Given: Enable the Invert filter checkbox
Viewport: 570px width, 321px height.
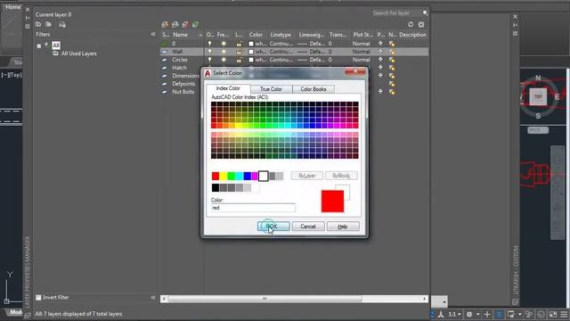Looking at the screenshot, I should tap(38, 297).
